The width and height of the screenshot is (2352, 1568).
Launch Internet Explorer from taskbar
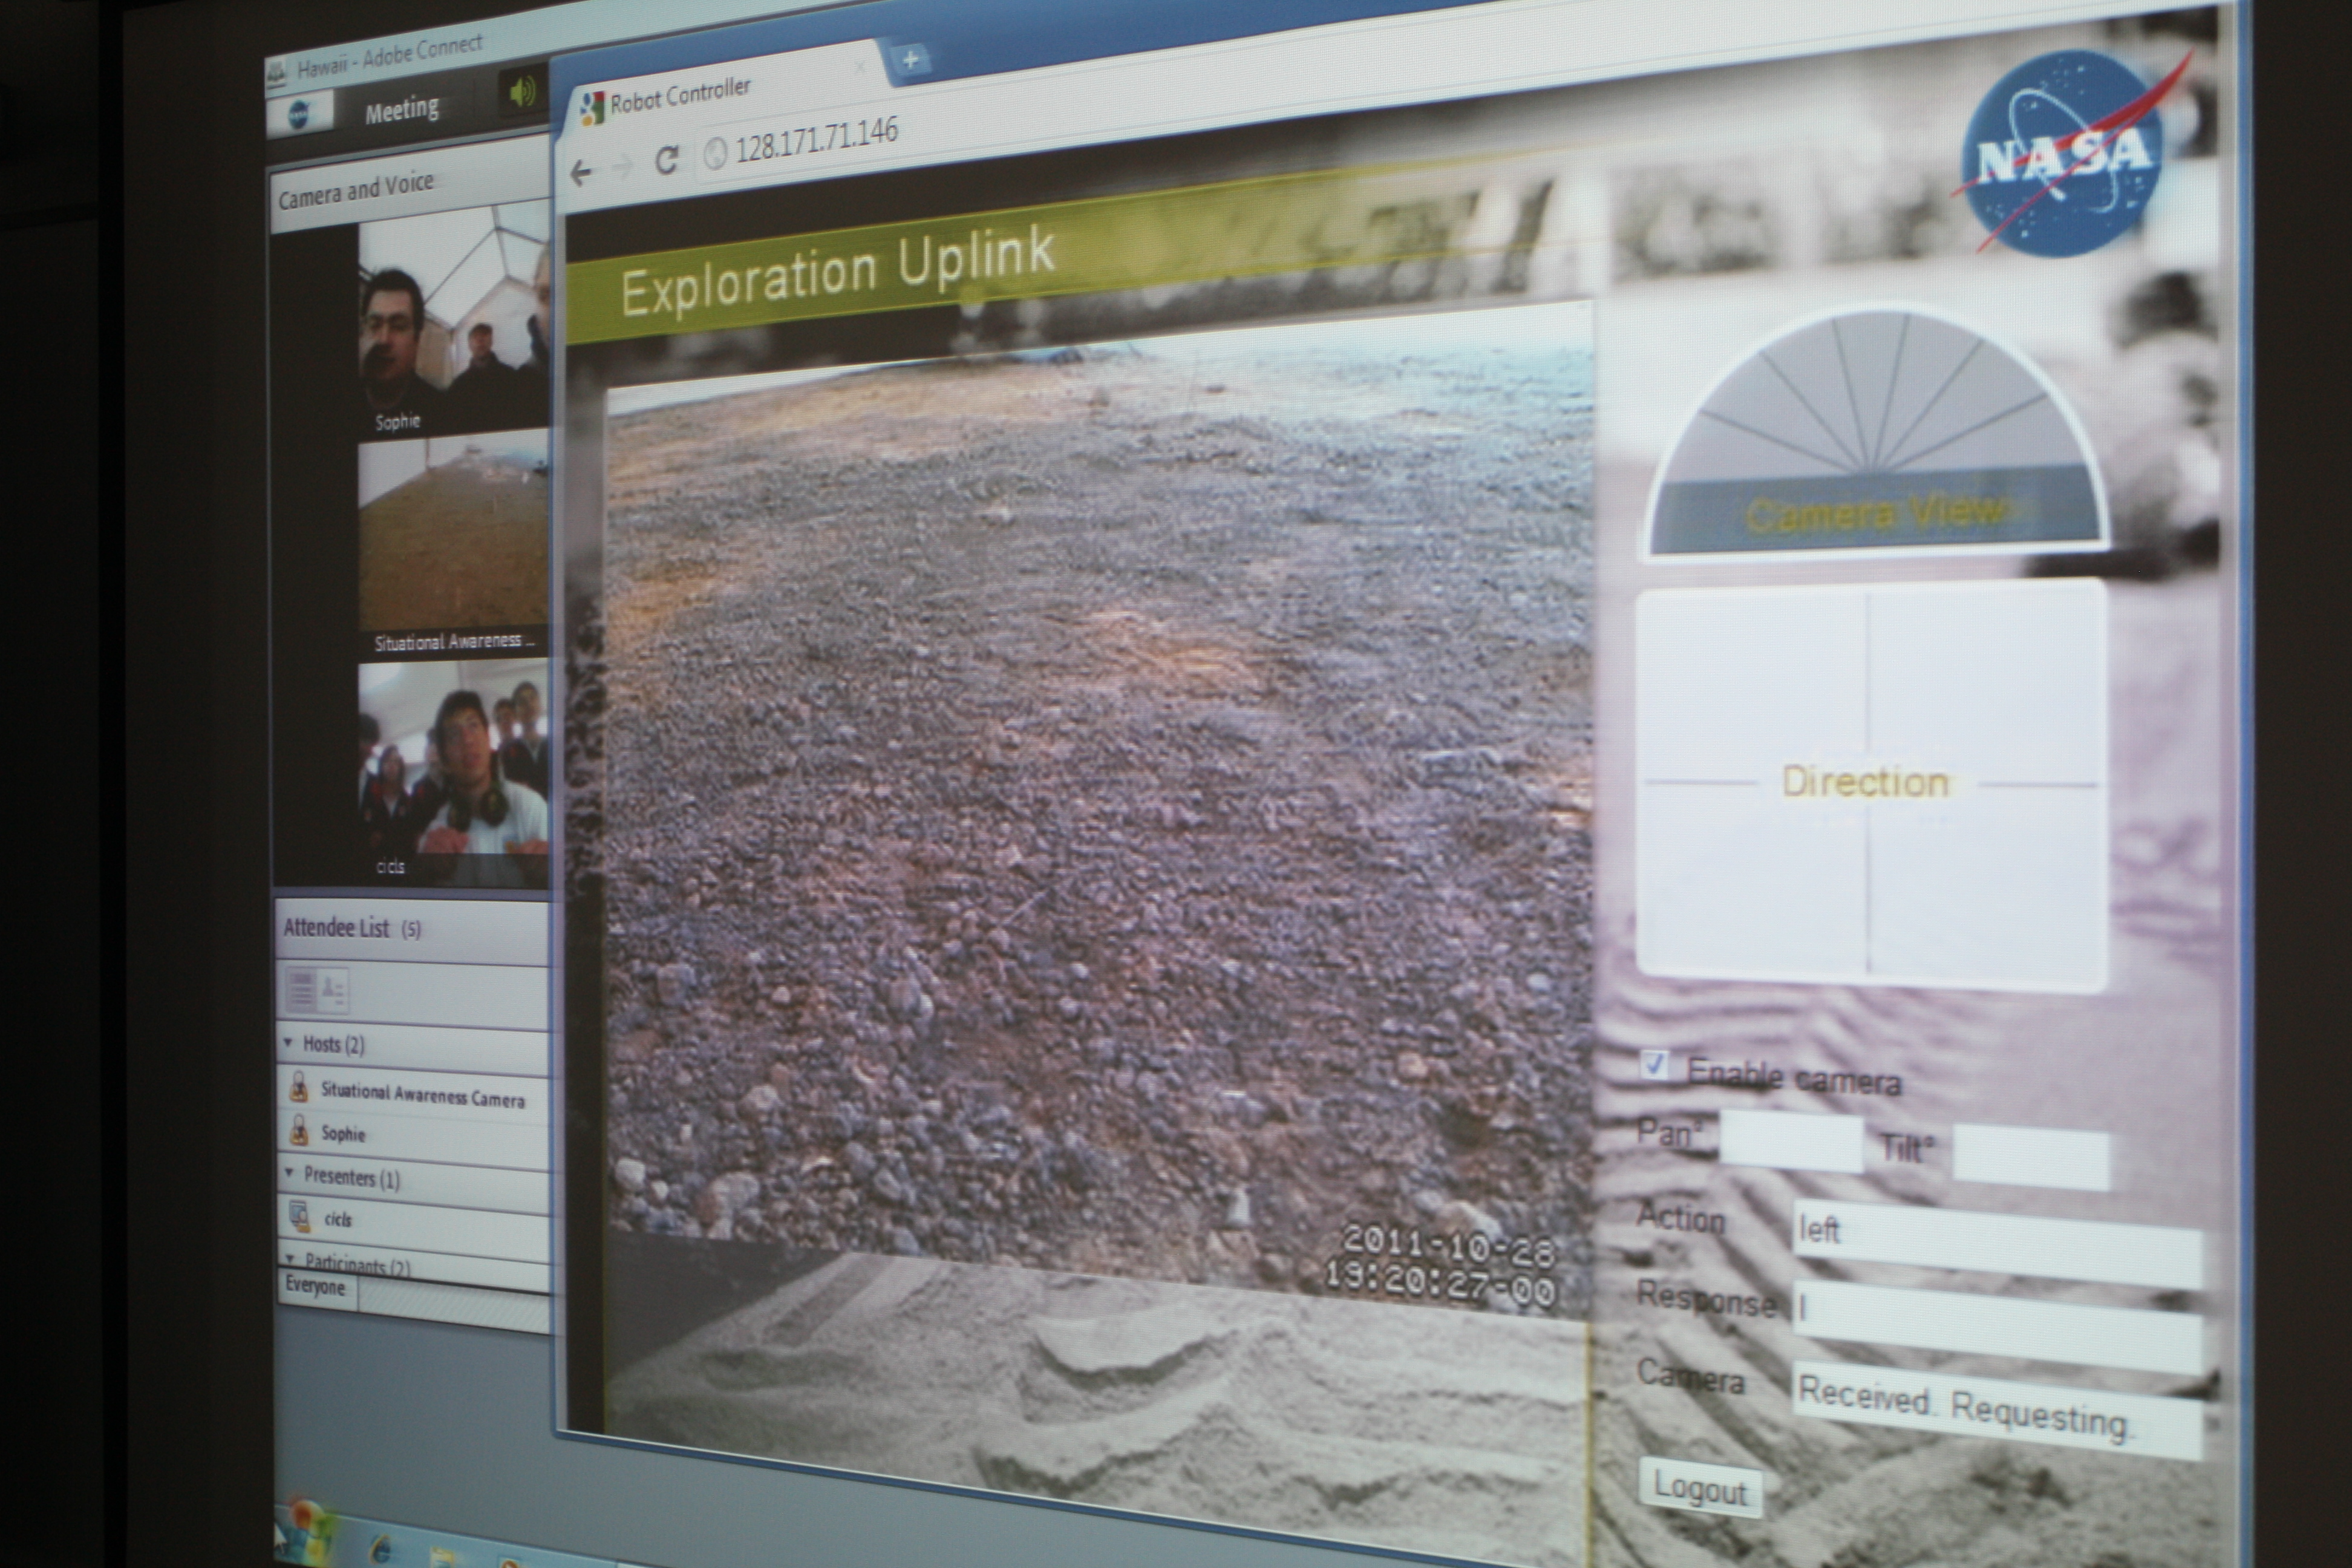tap(381, 1550)
